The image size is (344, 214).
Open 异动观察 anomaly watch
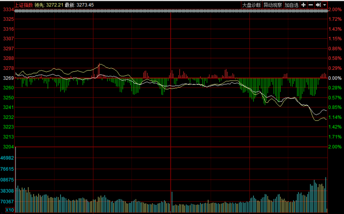(272, 5)
